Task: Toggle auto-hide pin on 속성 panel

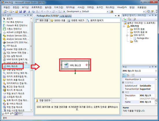Action: pos(153,67)
